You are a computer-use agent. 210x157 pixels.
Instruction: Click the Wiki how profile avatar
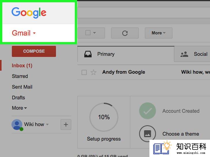(17, 125)
